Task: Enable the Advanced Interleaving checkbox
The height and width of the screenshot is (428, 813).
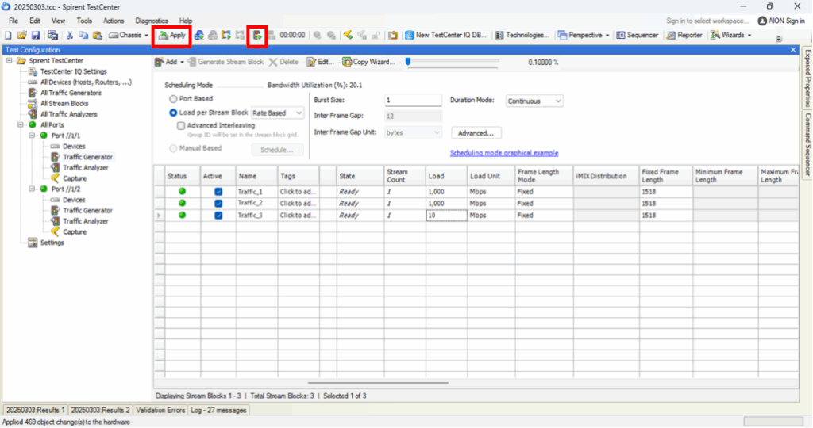Action: pyautogui.click(x=181, y=126)
